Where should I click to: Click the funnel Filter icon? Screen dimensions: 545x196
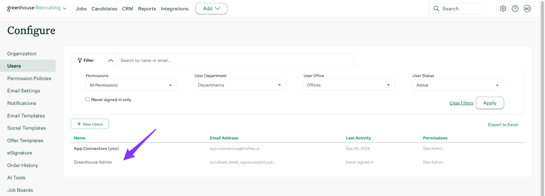coord(80,60)
